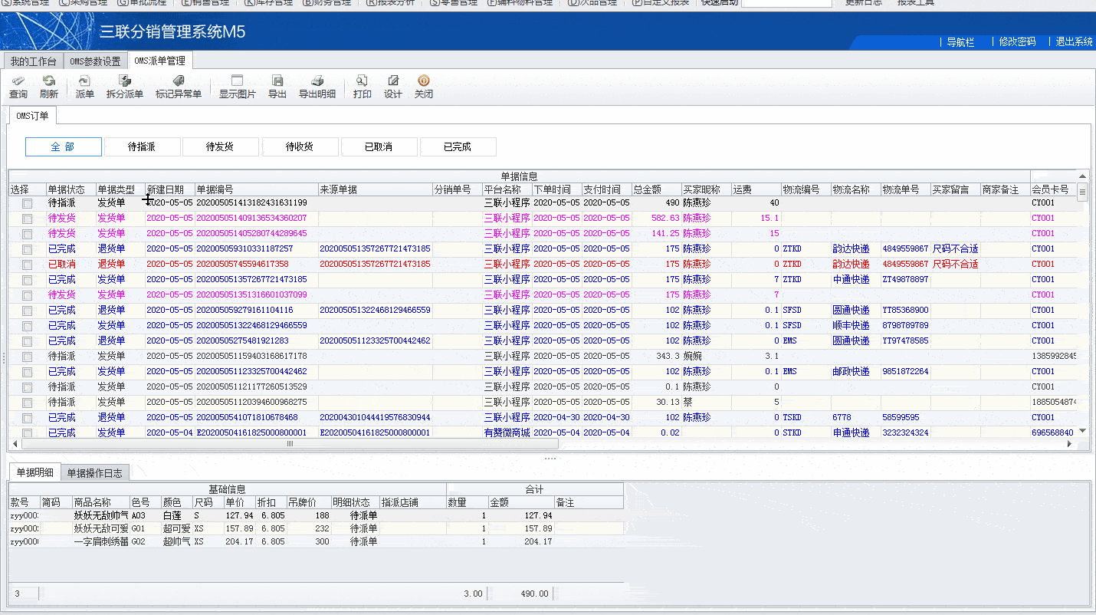Tick checkbox for the 婉婉 buyer order row
This screenshot has height=615, width=1096.
[x=28, y=357]
